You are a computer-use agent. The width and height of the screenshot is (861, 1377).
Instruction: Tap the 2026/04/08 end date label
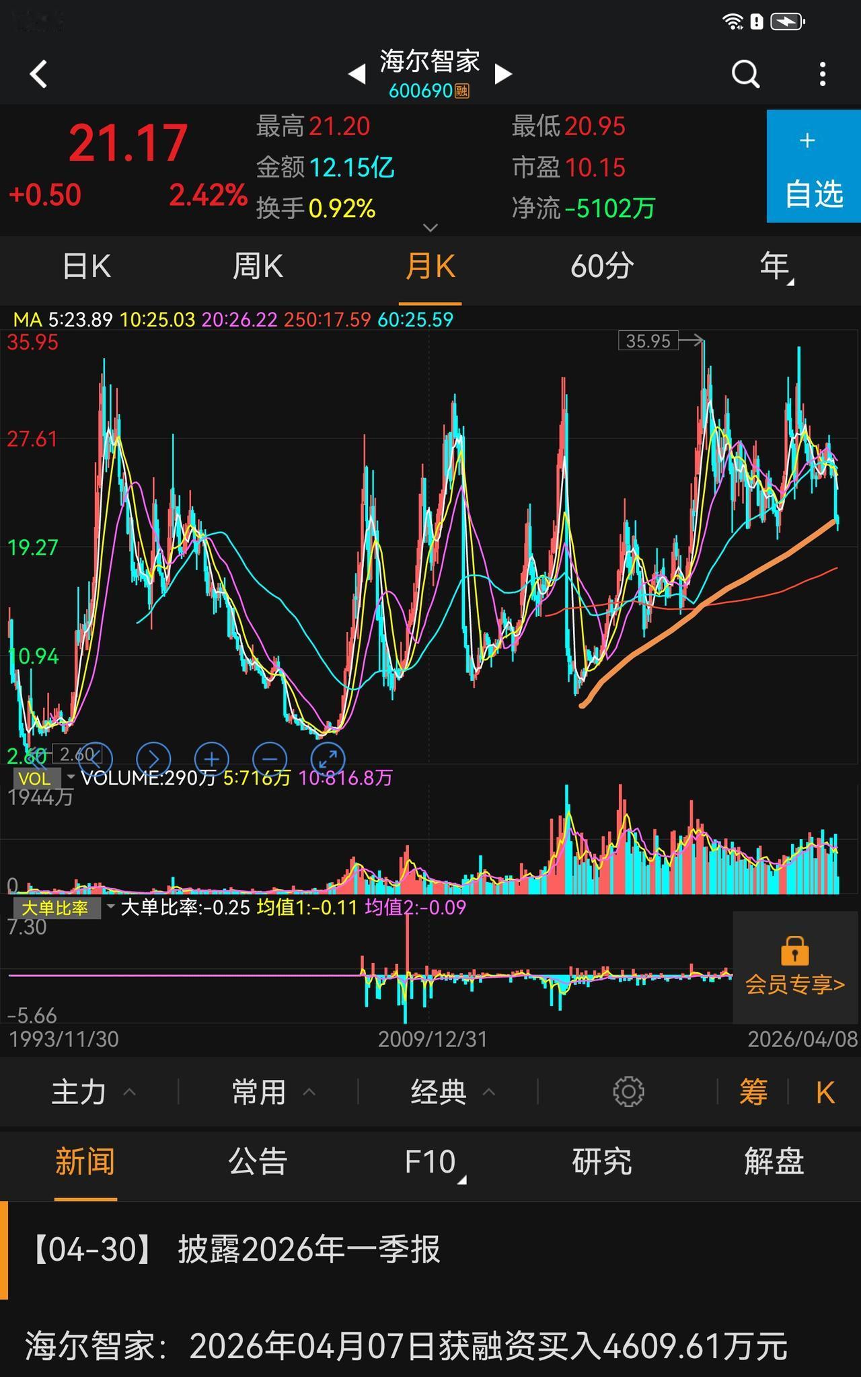(803, 1039)
